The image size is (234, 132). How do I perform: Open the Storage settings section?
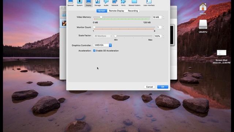pyautogui.click(x=98, y=3)
